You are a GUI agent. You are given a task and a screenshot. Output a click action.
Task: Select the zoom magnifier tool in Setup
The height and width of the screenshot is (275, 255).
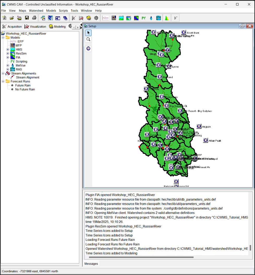[88, 40]
